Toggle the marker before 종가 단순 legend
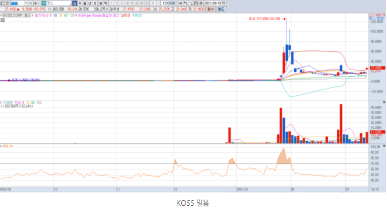387x213 pixels. click(32, 15)
